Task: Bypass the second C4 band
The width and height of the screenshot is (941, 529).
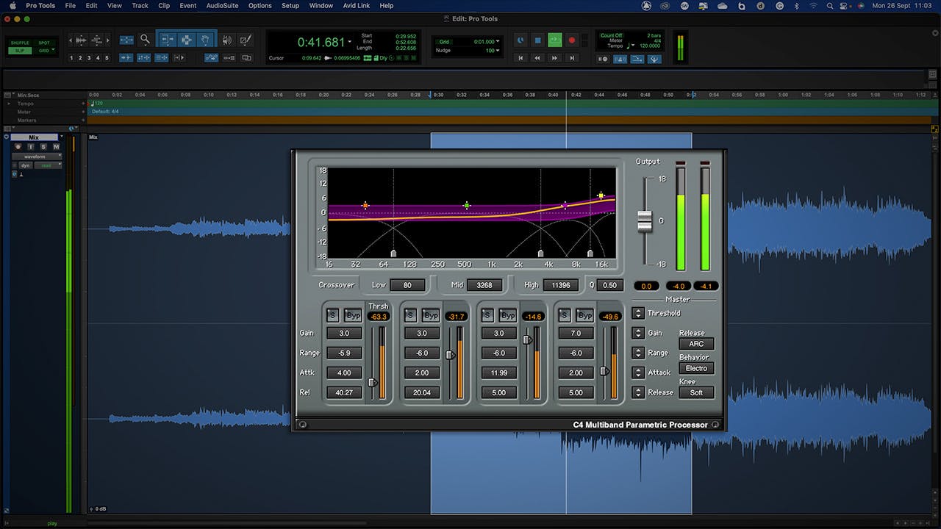Action: pyautogui.click(x=431, y=316)
